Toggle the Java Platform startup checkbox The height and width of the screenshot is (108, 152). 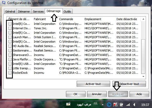(x=10, y=59)
